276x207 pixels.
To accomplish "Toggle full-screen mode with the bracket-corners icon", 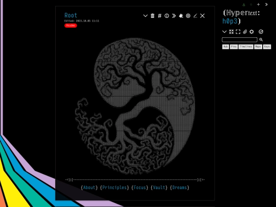I will pyautogui.click(x=238, y=32).
